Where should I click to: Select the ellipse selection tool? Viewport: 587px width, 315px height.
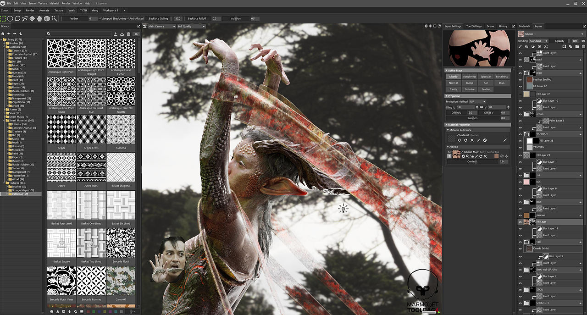(x=10, y=19)
